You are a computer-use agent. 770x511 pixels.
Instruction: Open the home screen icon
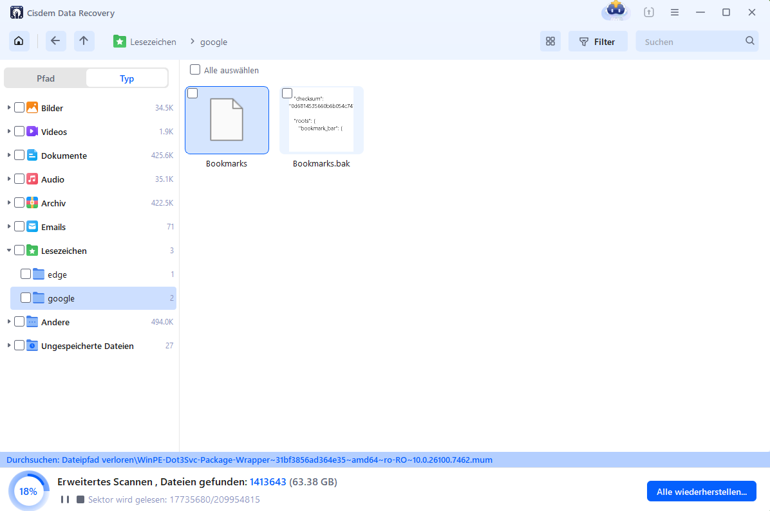(x=18, y=40)
